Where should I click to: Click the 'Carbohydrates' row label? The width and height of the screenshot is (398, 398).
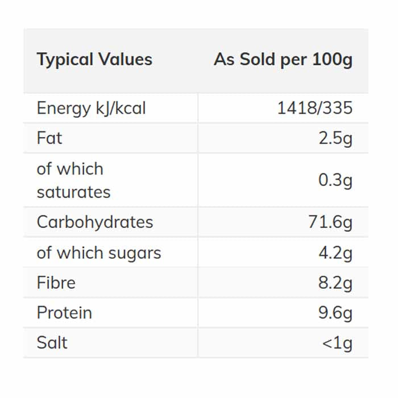(x=95, y=222)
